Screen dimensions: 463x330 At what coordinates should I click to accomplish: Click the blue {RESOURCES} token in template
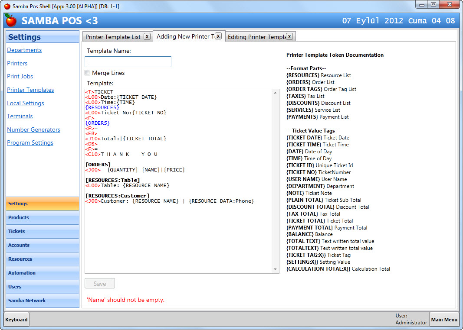[x=102, y=107]
